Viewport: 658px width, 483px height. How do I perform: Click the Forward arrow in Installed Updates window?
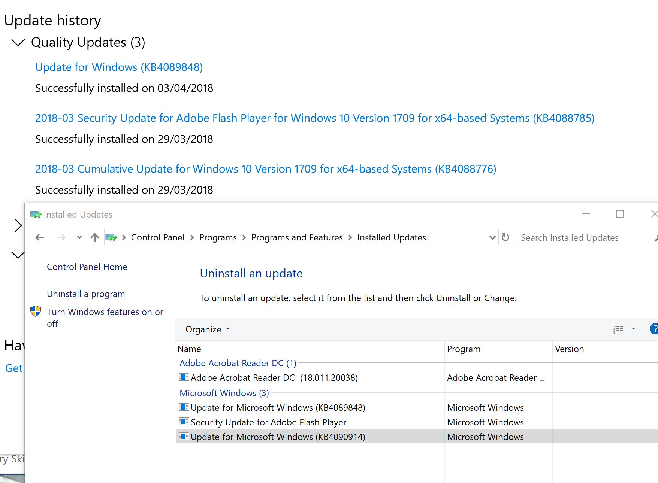61,237
